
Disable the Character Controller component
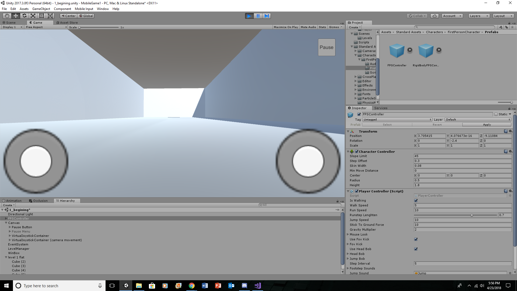coord(357,151)
